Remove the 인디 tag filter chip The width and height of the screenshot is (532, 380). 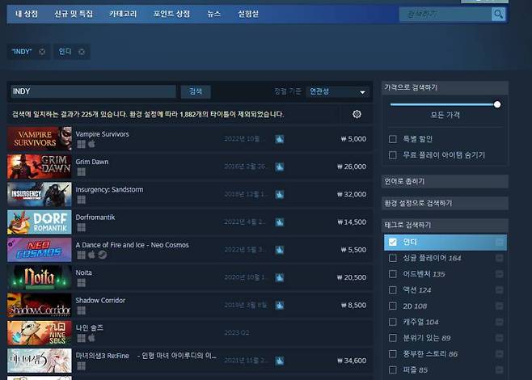click(82, 52)
